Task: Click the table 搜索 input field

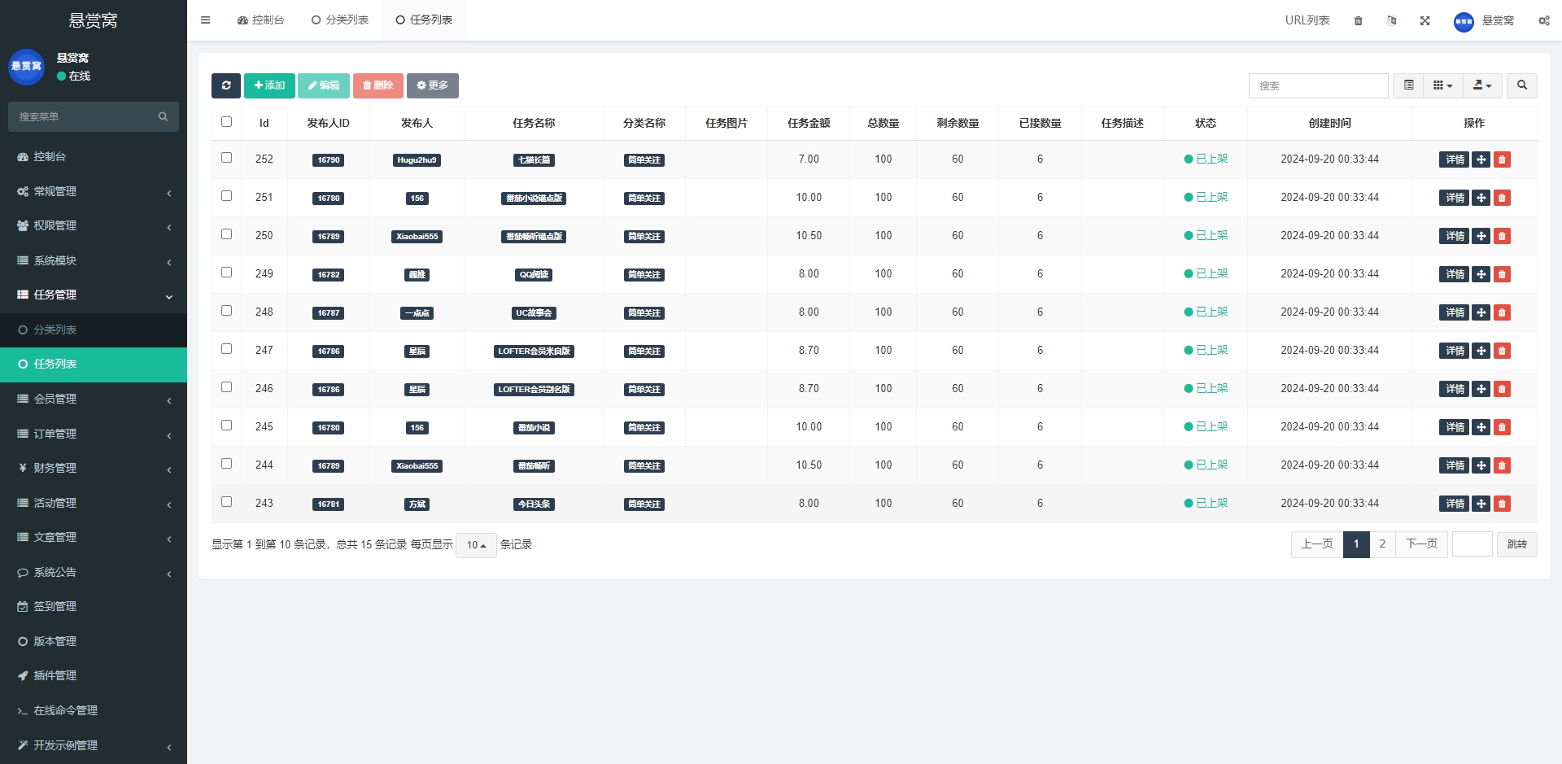Action: (1318, 85)
